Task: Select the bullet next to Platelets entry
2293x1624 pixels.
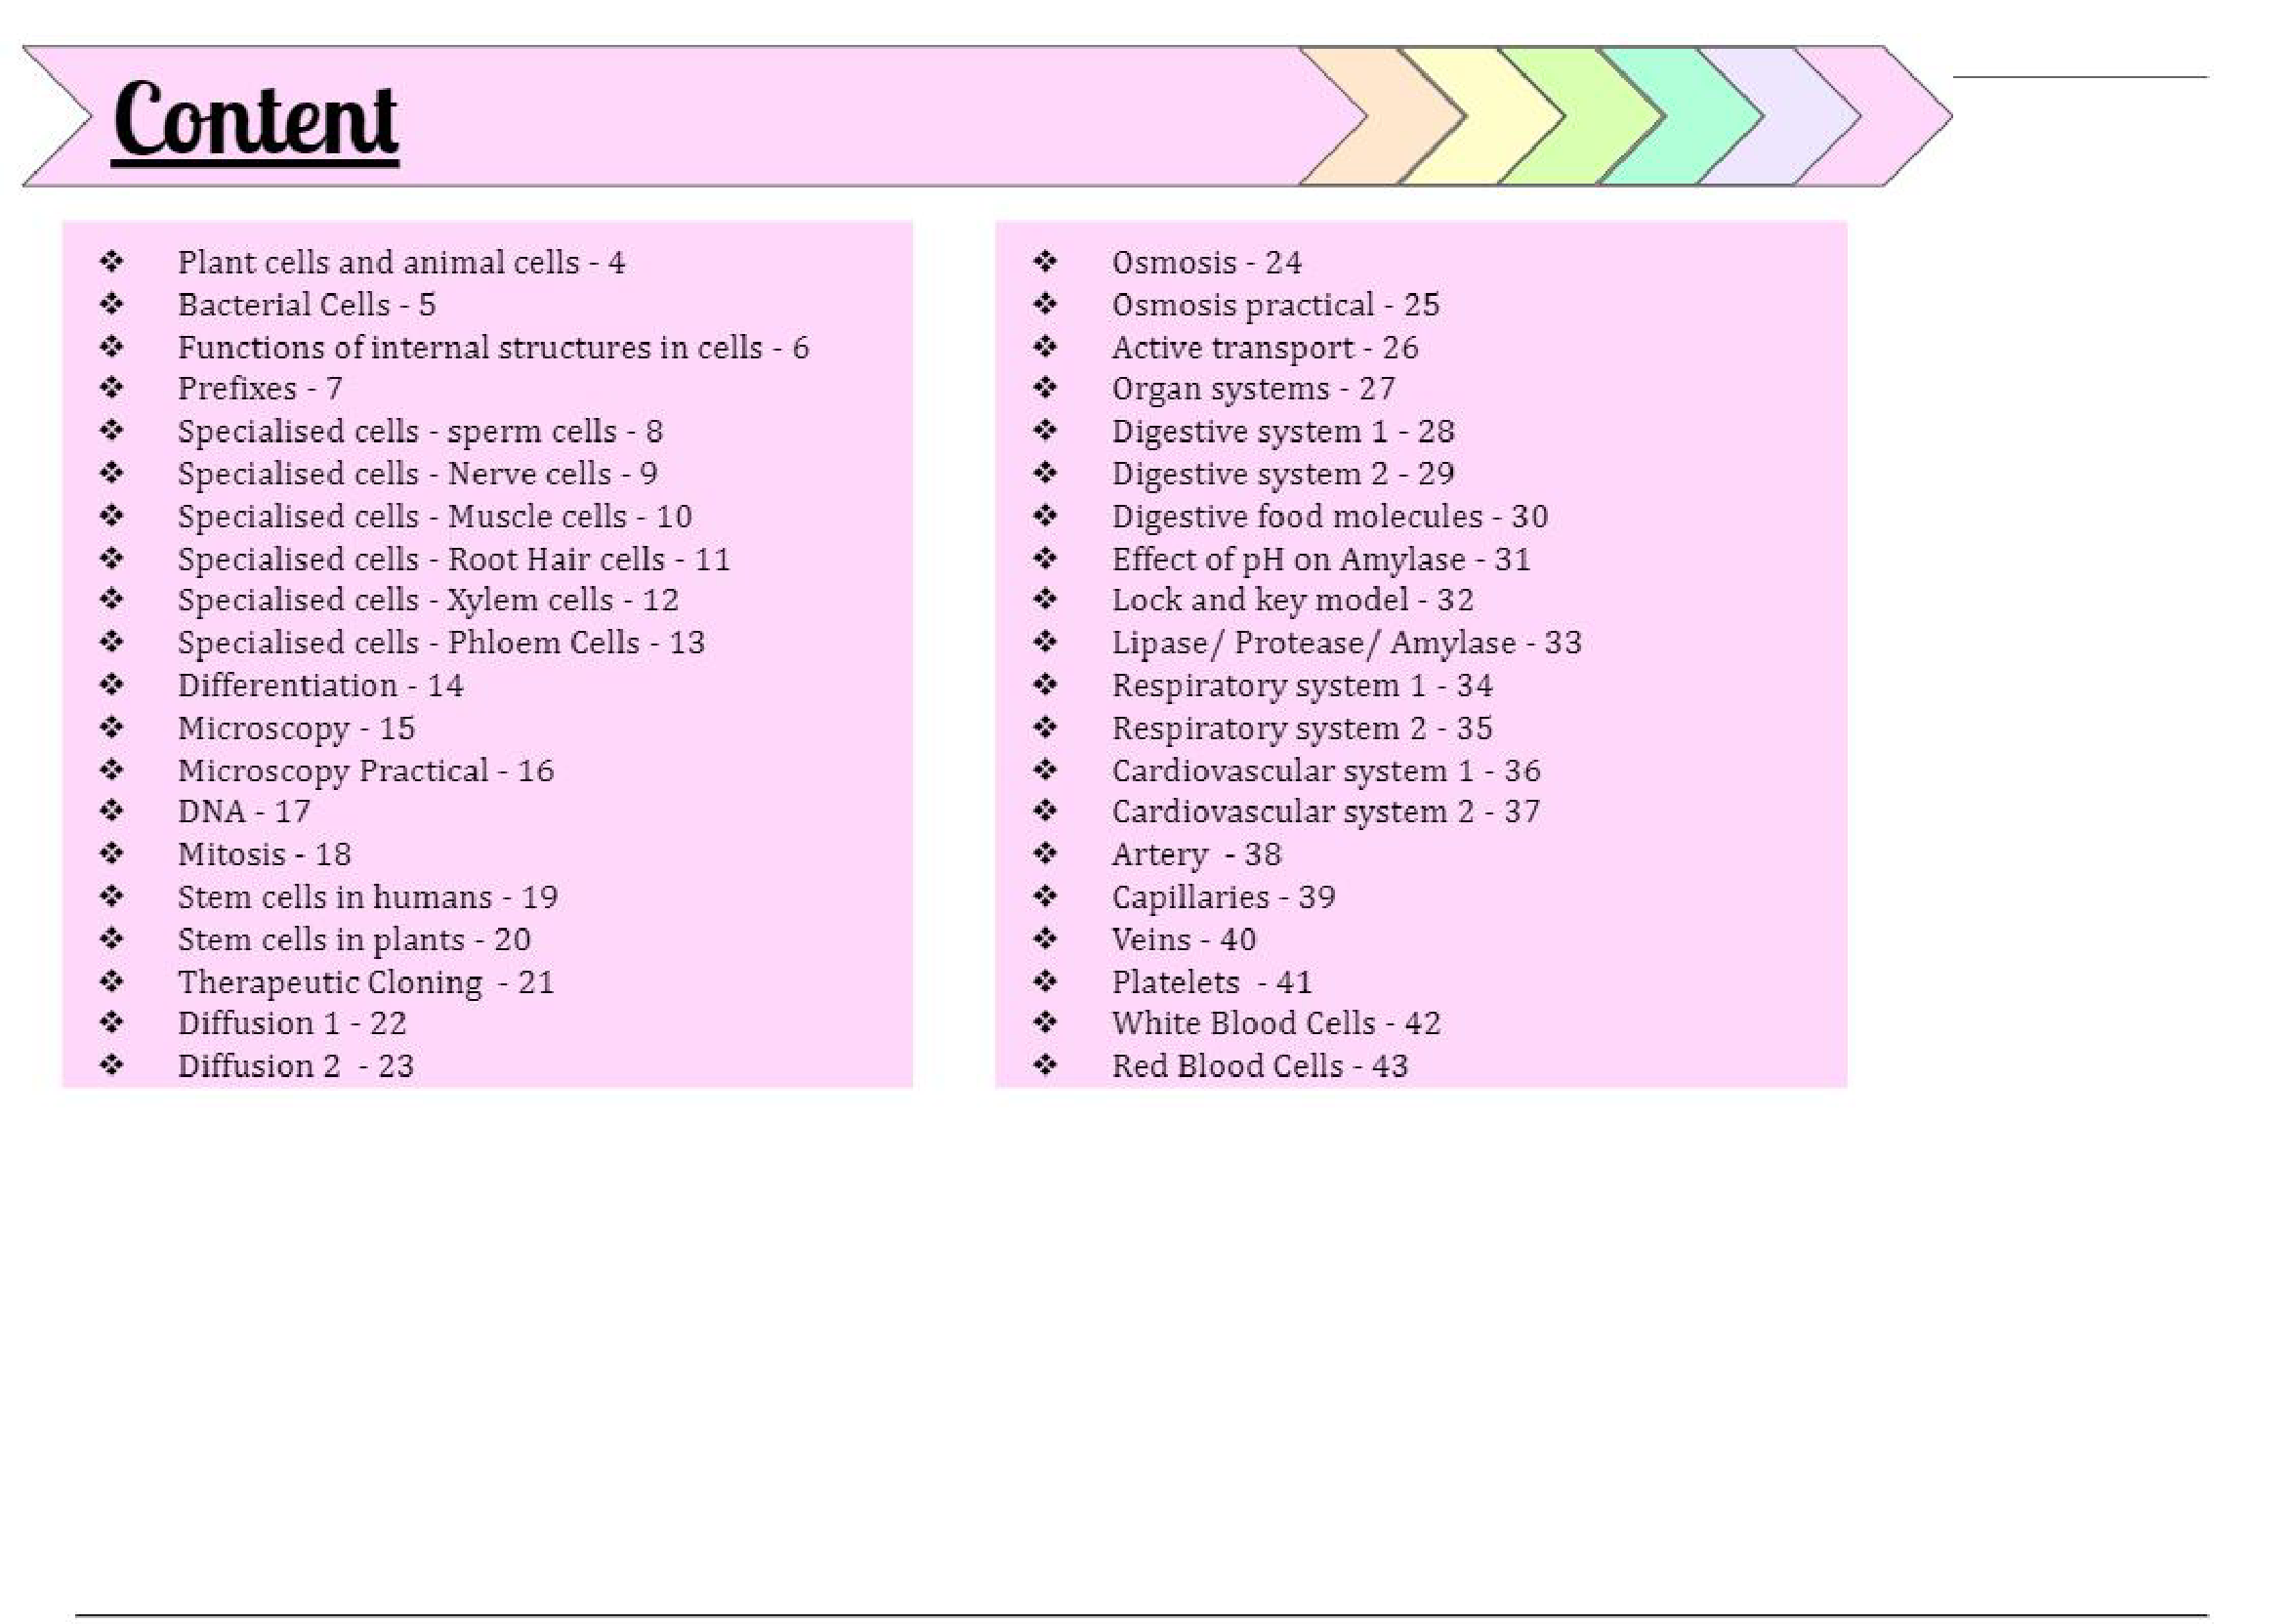Action: click(1045, 981)
